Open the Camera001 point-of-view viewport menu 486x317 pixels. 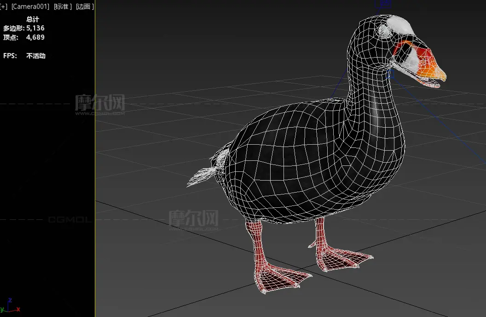coord(30,6)
